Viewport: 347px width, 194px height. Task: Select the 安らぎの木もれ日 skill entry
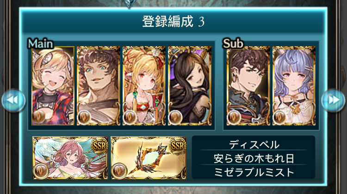tap(254, 158)
